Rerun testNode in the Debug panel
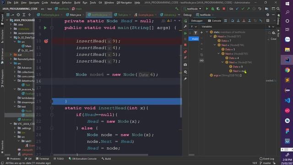 pos(185,21)
